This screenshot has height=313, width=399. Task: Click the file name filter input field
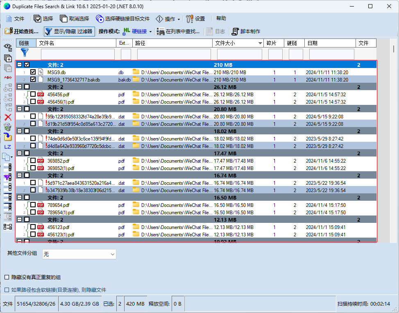click(x=77, y=54)
